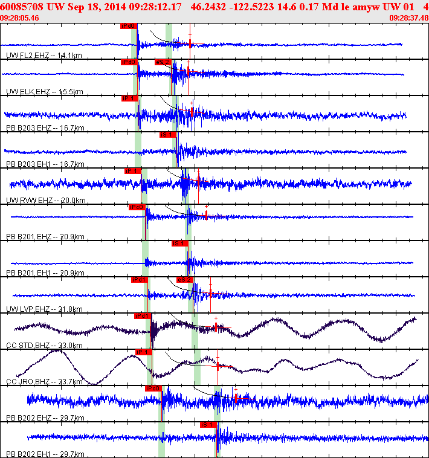The image size is (429, 458).
Task: Click the red coda end marker on CC STD trace
Action: click(x=216, y=327)
